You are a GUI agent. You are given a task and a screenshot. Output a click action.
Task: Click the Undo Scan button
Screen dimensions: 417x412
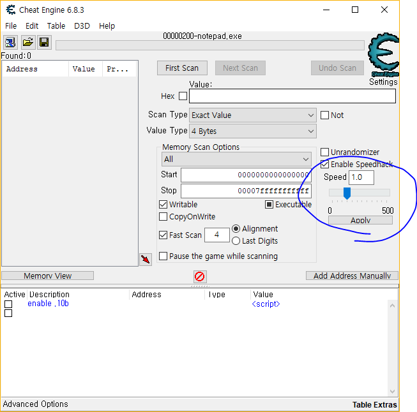click(x=337, y=68)
